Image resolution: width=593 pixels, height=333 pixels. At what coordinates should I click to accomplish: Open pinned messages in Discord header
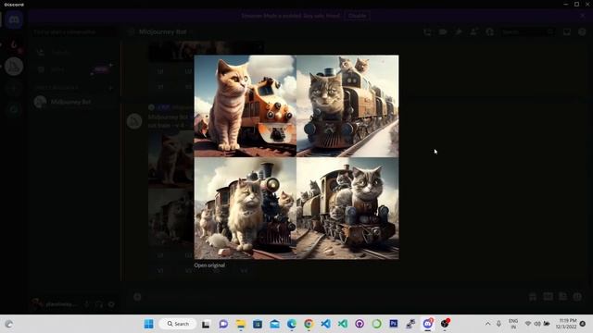click(459, 32)
